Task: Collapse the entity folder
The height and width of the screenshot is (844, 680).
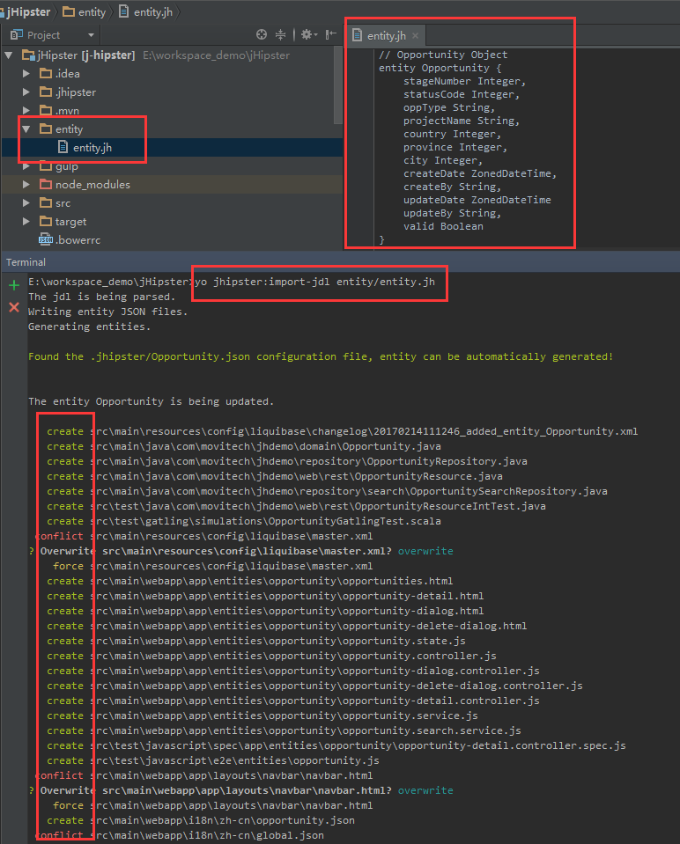Action: point(26,129)
